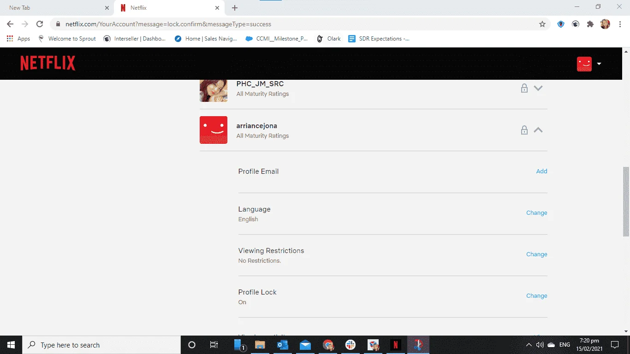Open Cortana circle in taskbar
The height and width of the screenshot is (354, 630).
192,345
